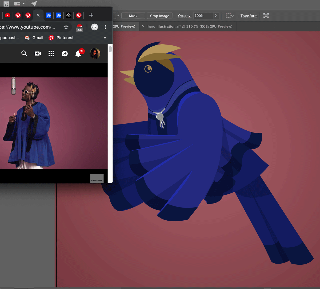Click the YouTube search magnifier icon
Viewport: 320px width, 289px height.
pyautogui.click(x=24, y=54)
